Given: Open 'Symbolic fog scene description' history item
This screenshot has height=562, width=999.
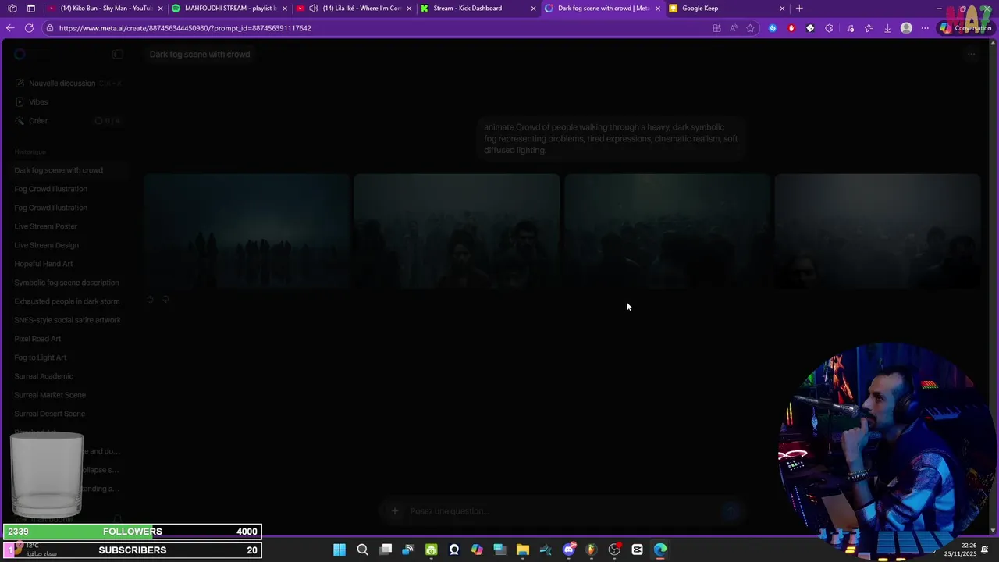Looking at the screenshot, I should (66, 283).
